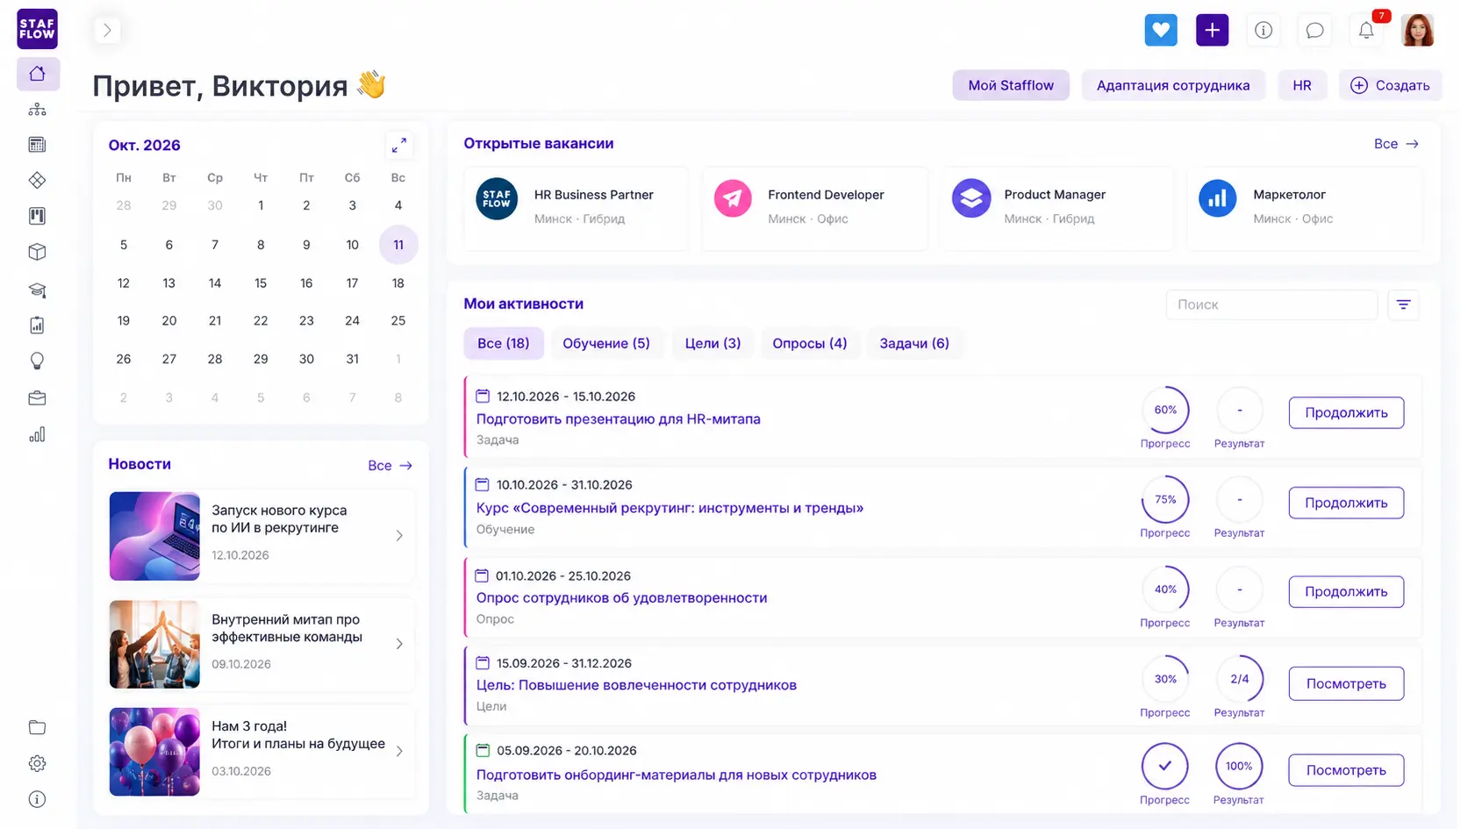This screenshot has width=1461, height=829.
Task: Open the AI recruiting course news chevron
Action: [x=399, y=535]
